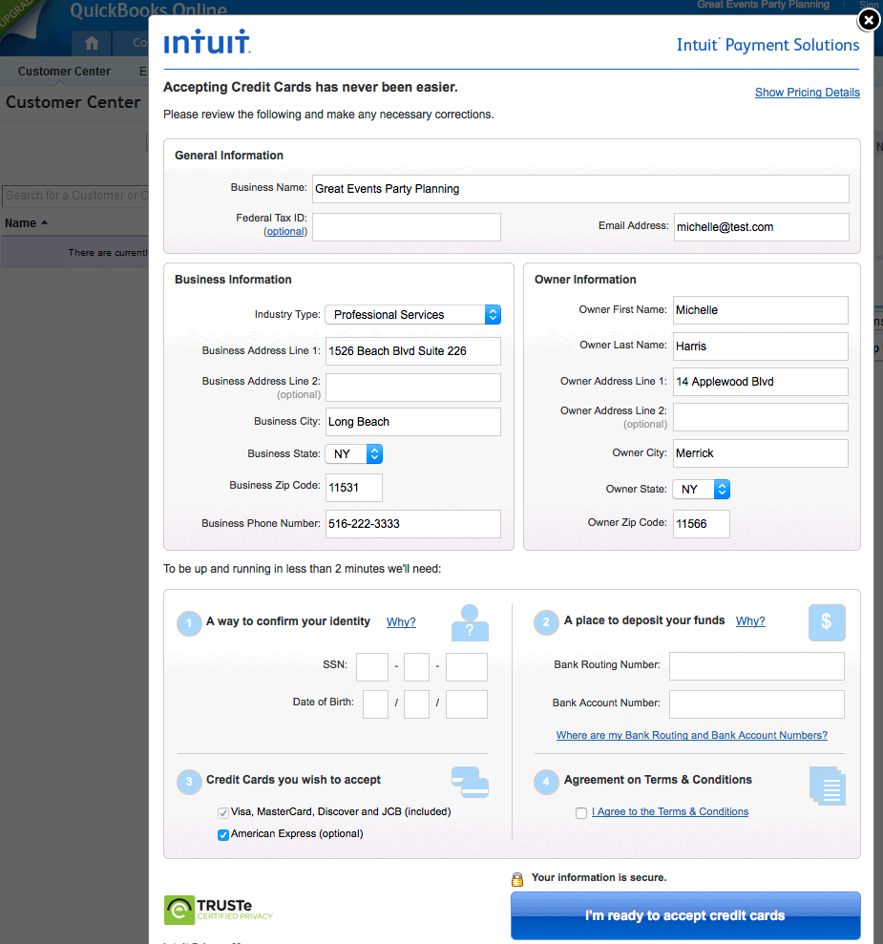Click the Business Zip Code field
Viewport: 883px width, 944px height.
354,488
